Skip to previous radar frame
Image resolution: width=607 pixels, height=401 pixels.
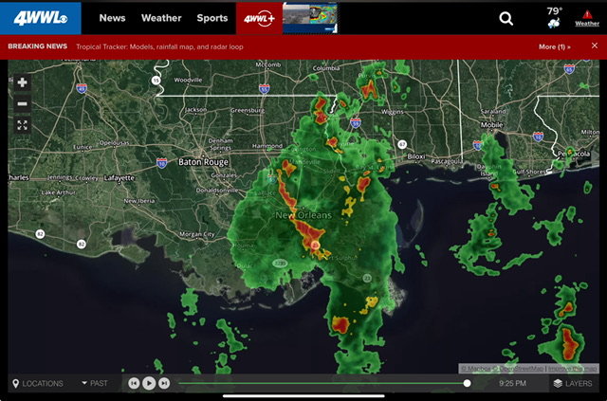[x=134, y=383]
